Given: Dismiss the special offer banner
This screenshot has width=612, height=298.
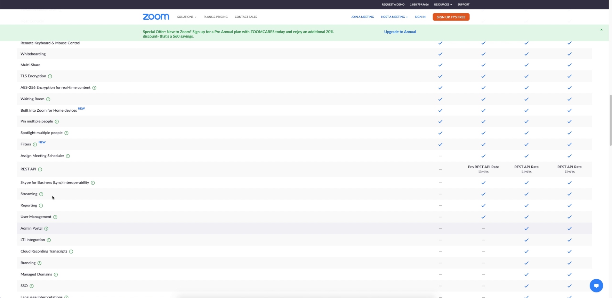Looking at the screenshot, I should (x=601, y=30).
